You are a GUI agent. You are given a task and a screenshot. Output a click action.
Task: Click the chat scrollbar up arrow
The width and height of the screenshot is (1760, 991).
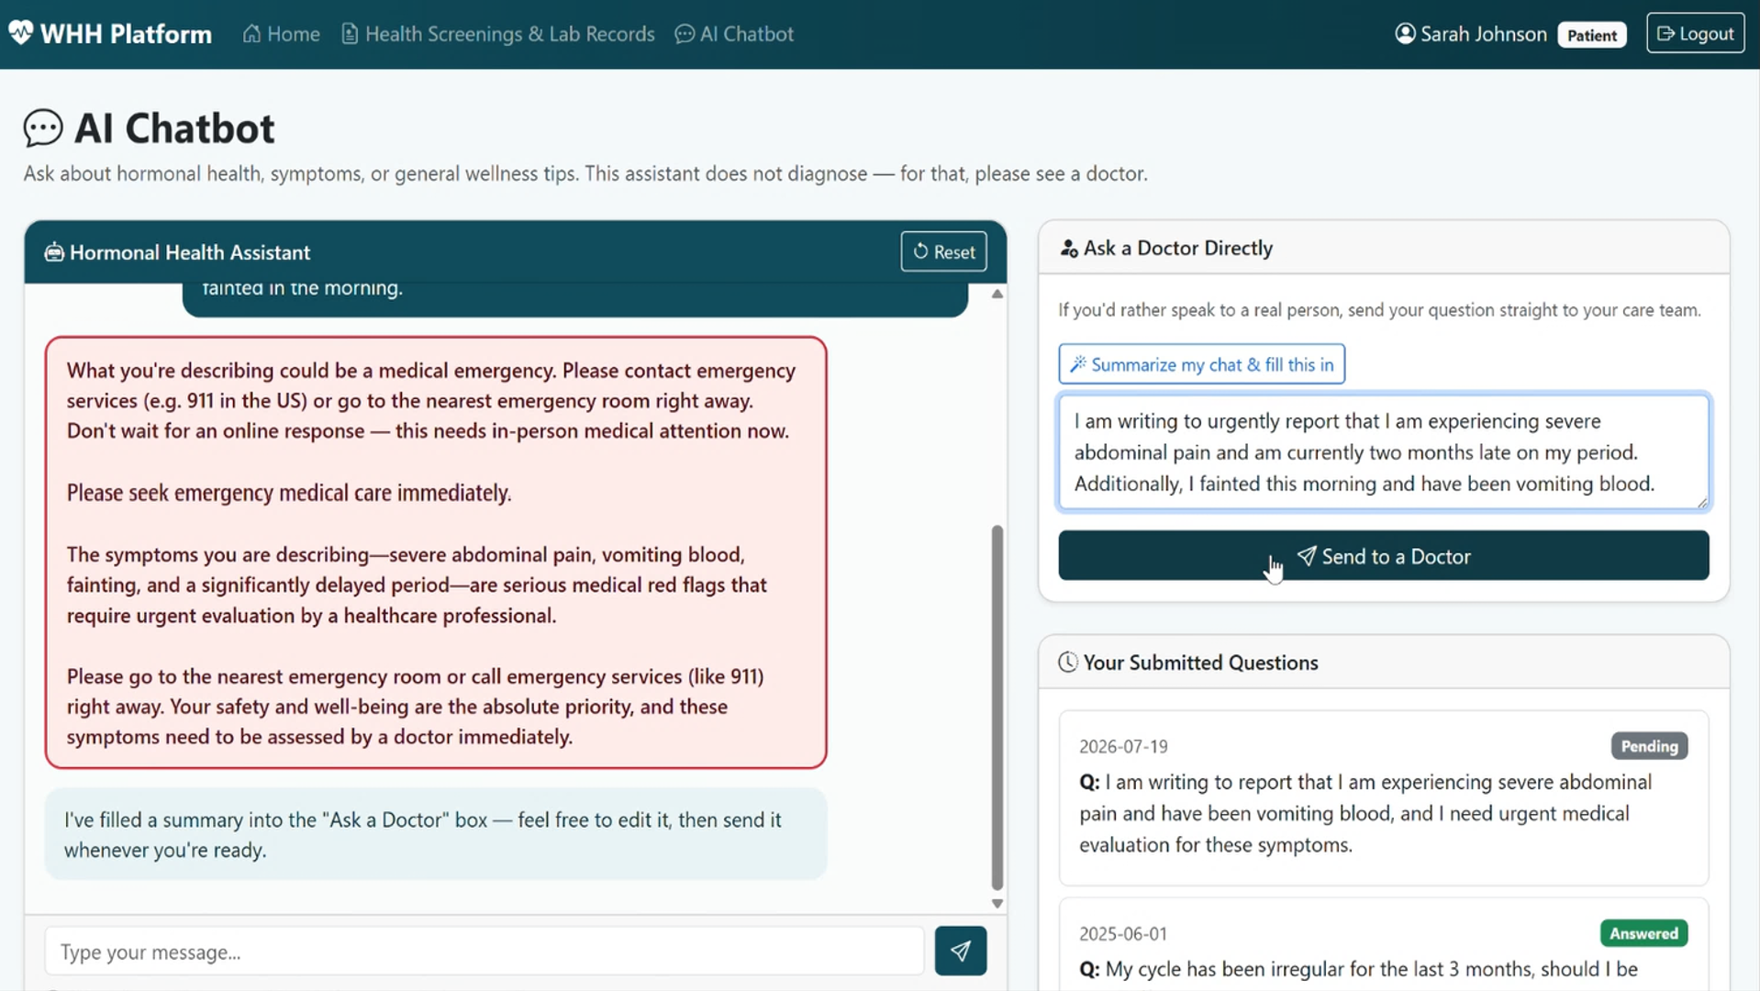(x=997, y=294)
